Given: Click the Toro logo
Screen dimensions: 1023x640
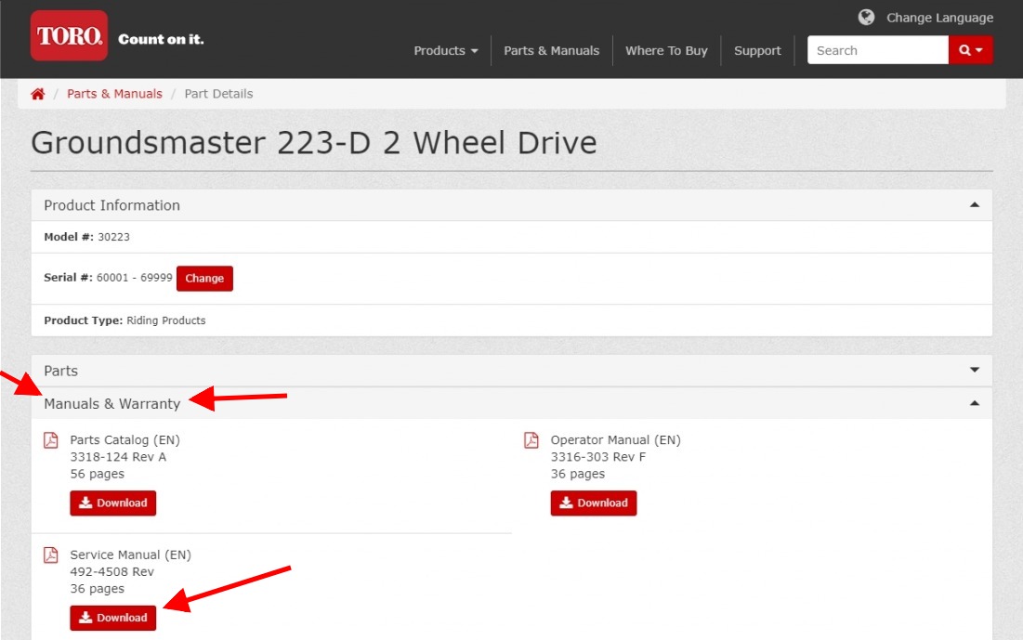Looking at the screenshot, I should click(69, 36).
